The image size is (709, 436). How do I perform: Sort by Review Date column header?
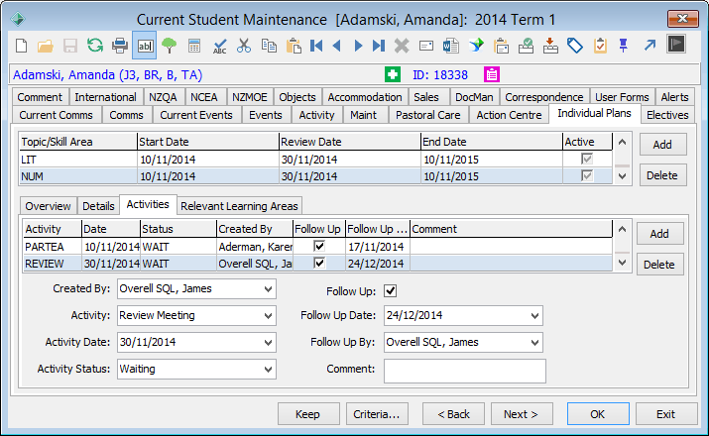(x=349, y=142)
